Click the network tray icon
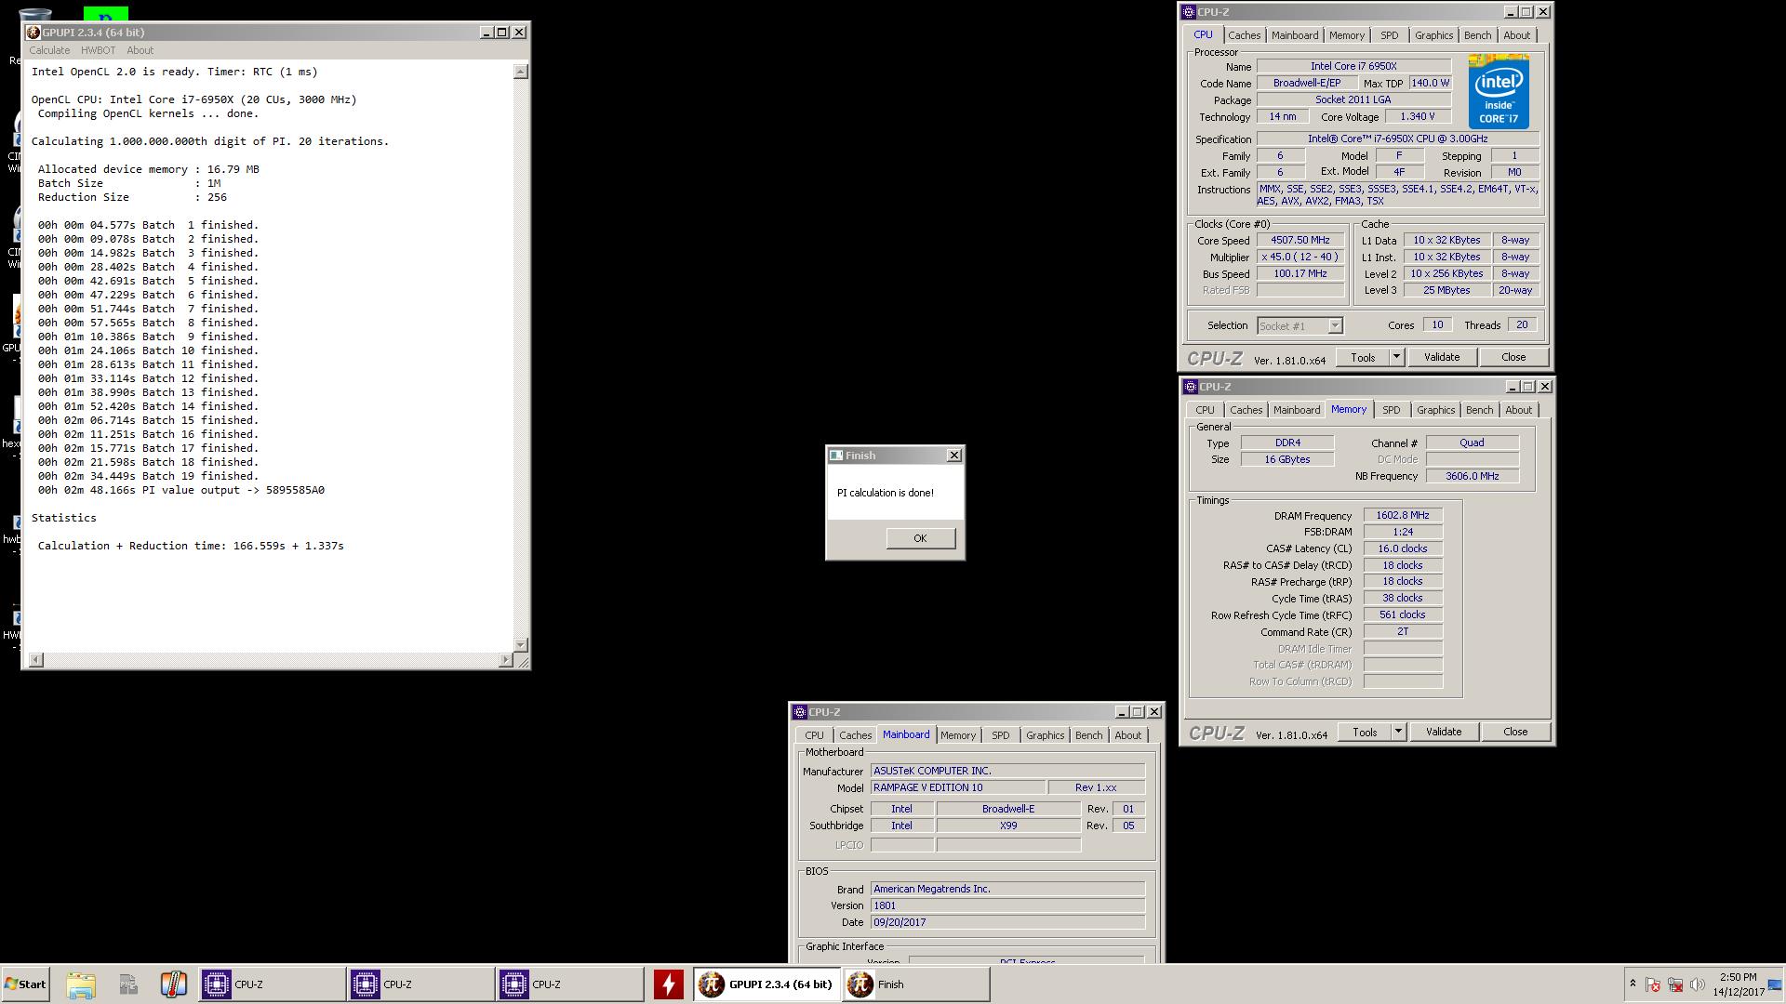The width and height of the screenshot is (1786, 1004). pos(1675,984)
